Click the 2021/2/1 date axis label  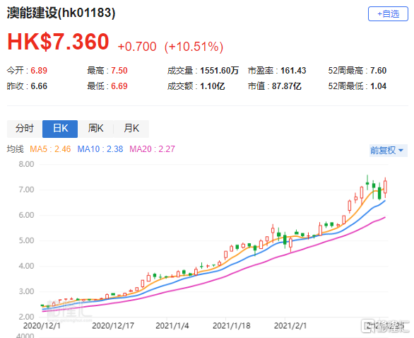click(x=290, y=326)
